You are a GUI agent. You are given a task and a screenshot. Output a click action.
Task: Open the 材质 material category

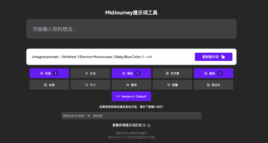pos(49,85)
